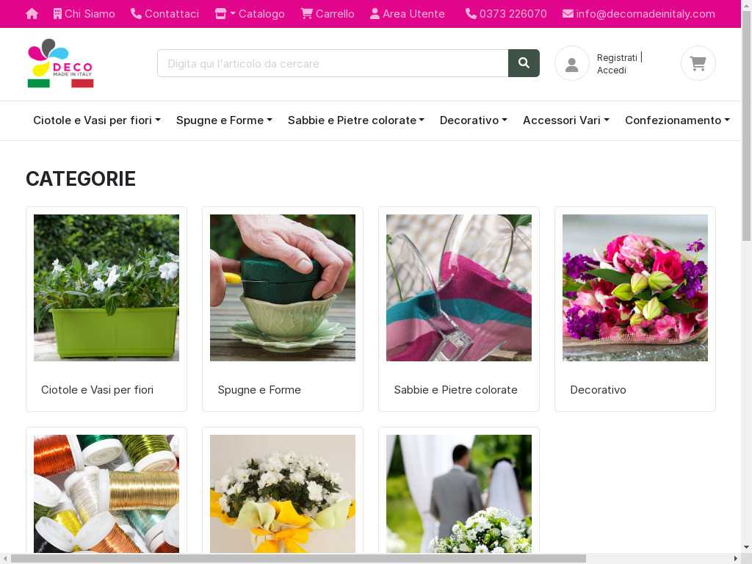Click the scroll right arrow

736,559
